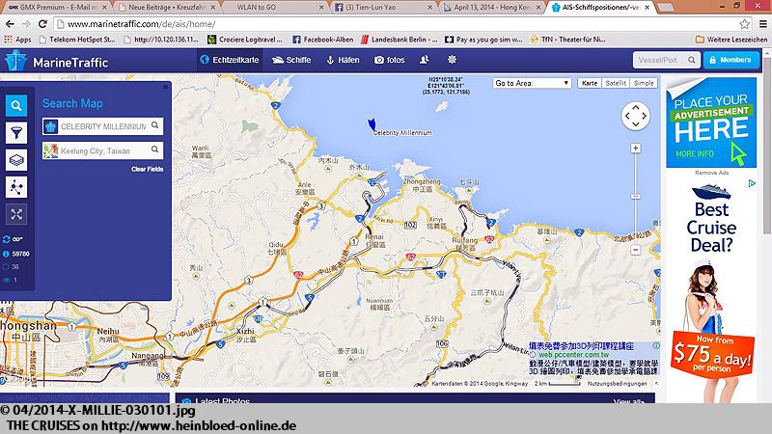Image resolution: width=772 pixels, height=434 pixels.
Task: Open settings gear in MarineTraffic navbar
Action: pyautogui.click(x=452, y=60)
